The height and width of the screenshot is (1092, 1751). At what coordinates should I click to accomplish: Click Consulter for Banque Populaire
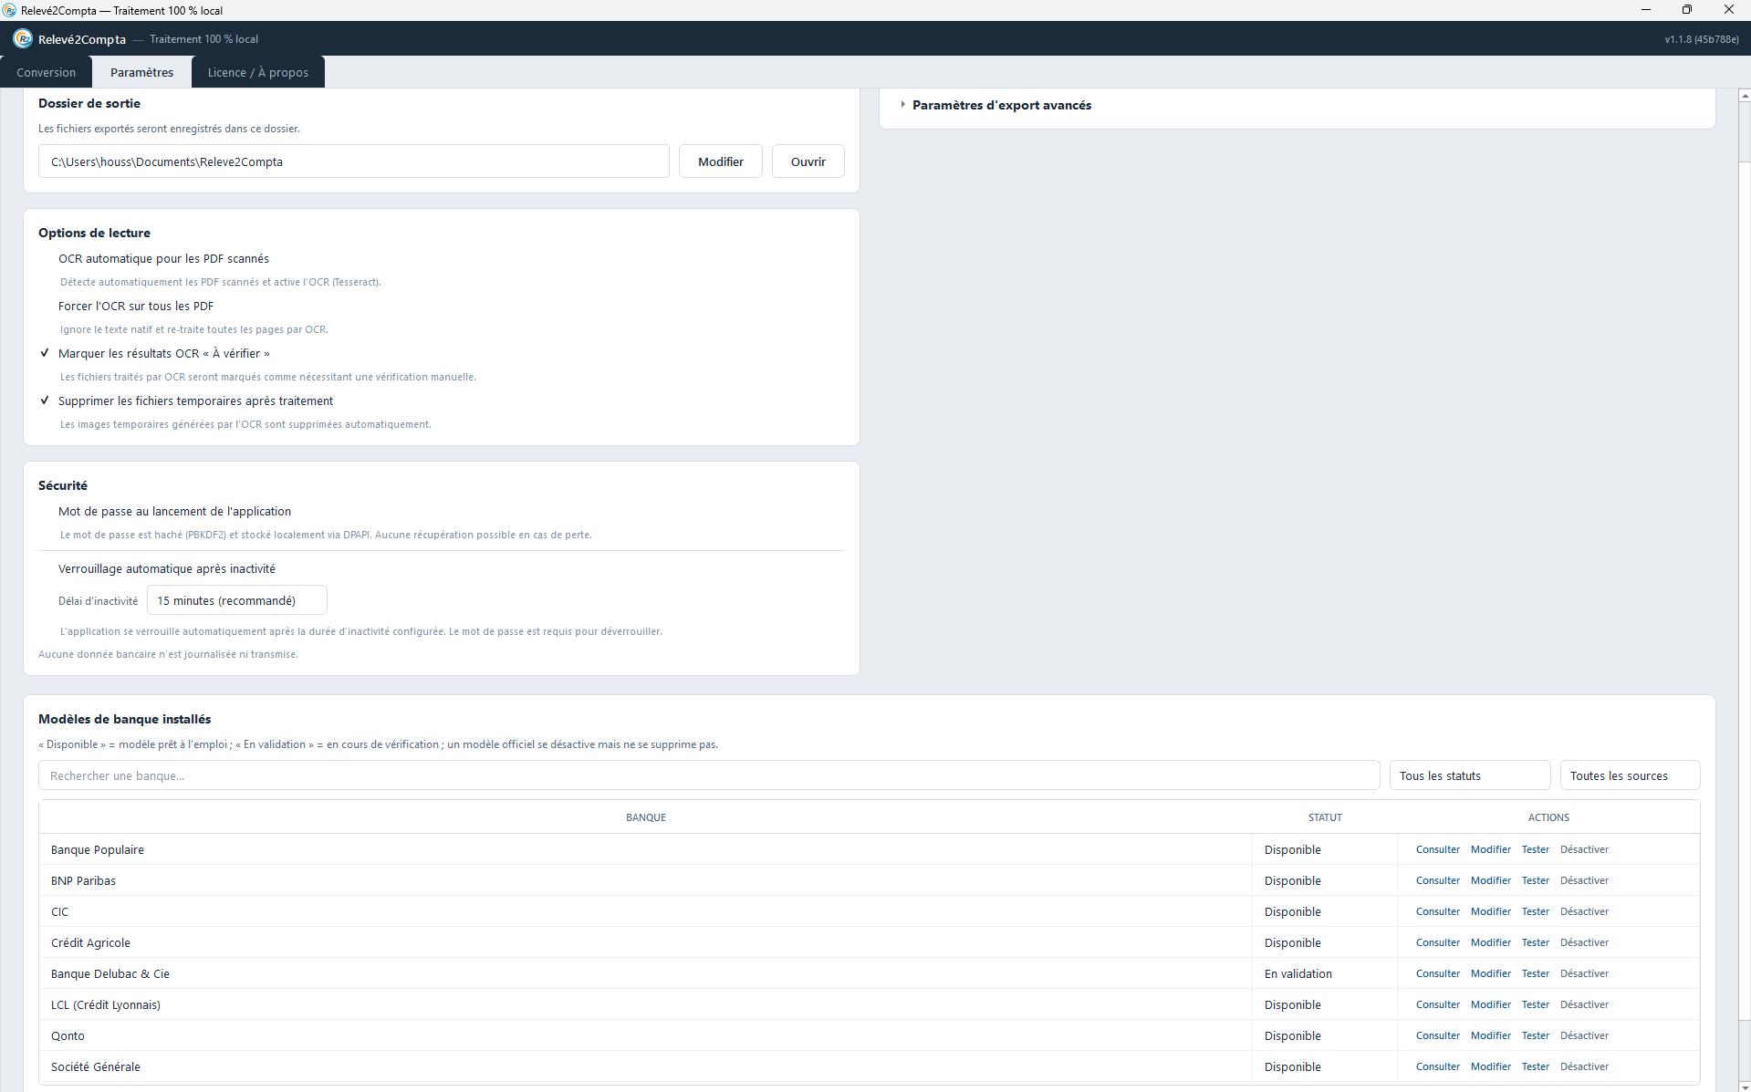(1438, 849)
